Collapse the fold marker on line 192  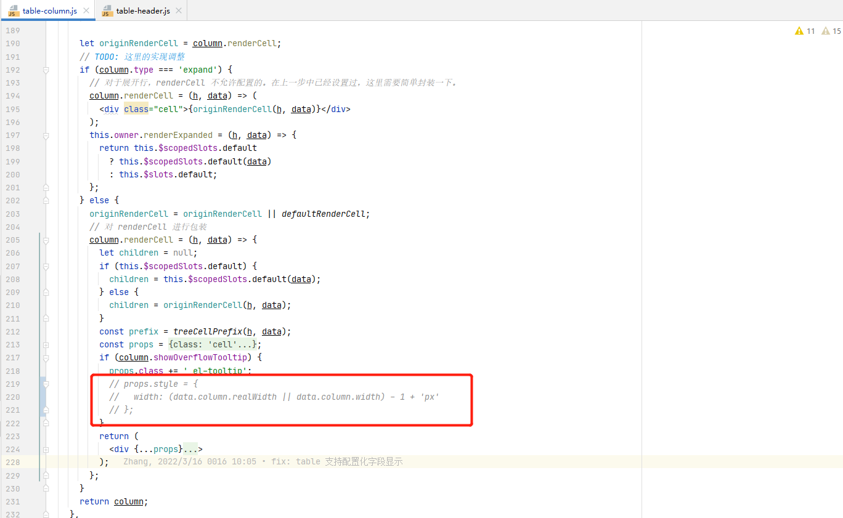click(x=46, y=70)
